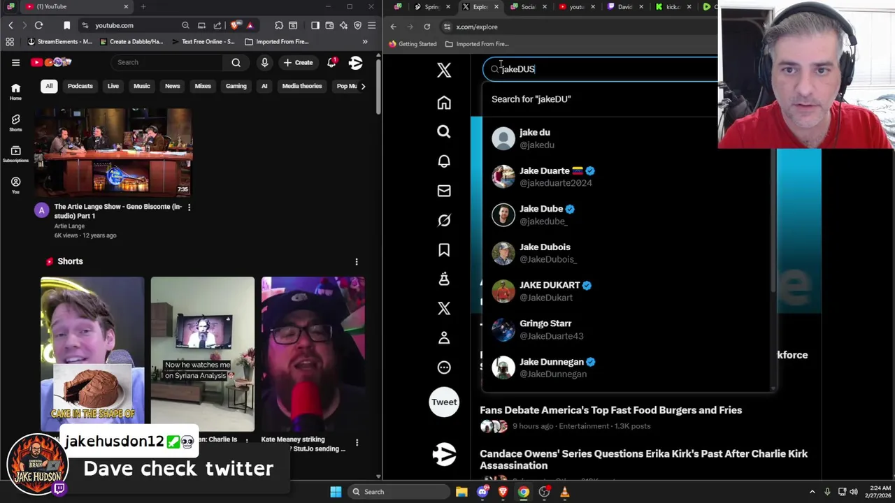Open Chrome from the taskbar
Image resolution: width=895 pixels, height=503 pixels.
[x=523, y=492]
